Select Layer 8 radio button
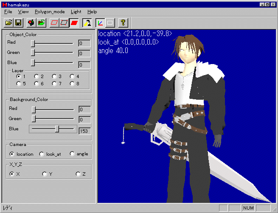This screenshot has width=278, height=213. (x=72, y=84)
